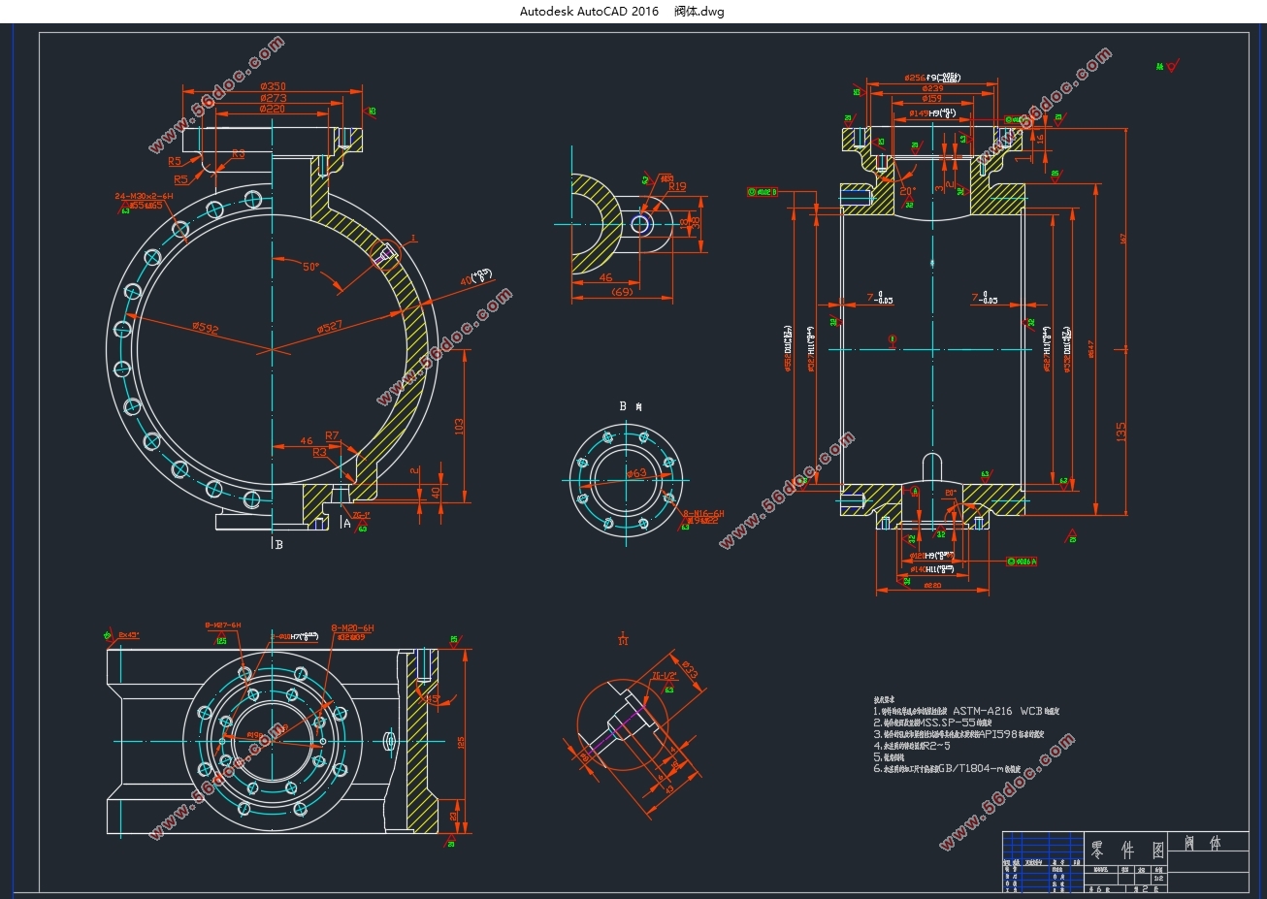Screen dimensions: 1267x899
Task: Select the 零件图 title block cell
Action: tap(1127, 850)
